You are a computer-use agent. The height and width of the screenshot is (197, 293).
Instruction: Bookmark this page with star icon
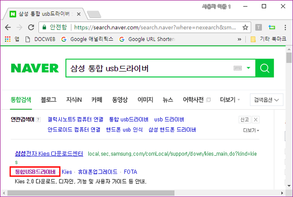point(245,27)
